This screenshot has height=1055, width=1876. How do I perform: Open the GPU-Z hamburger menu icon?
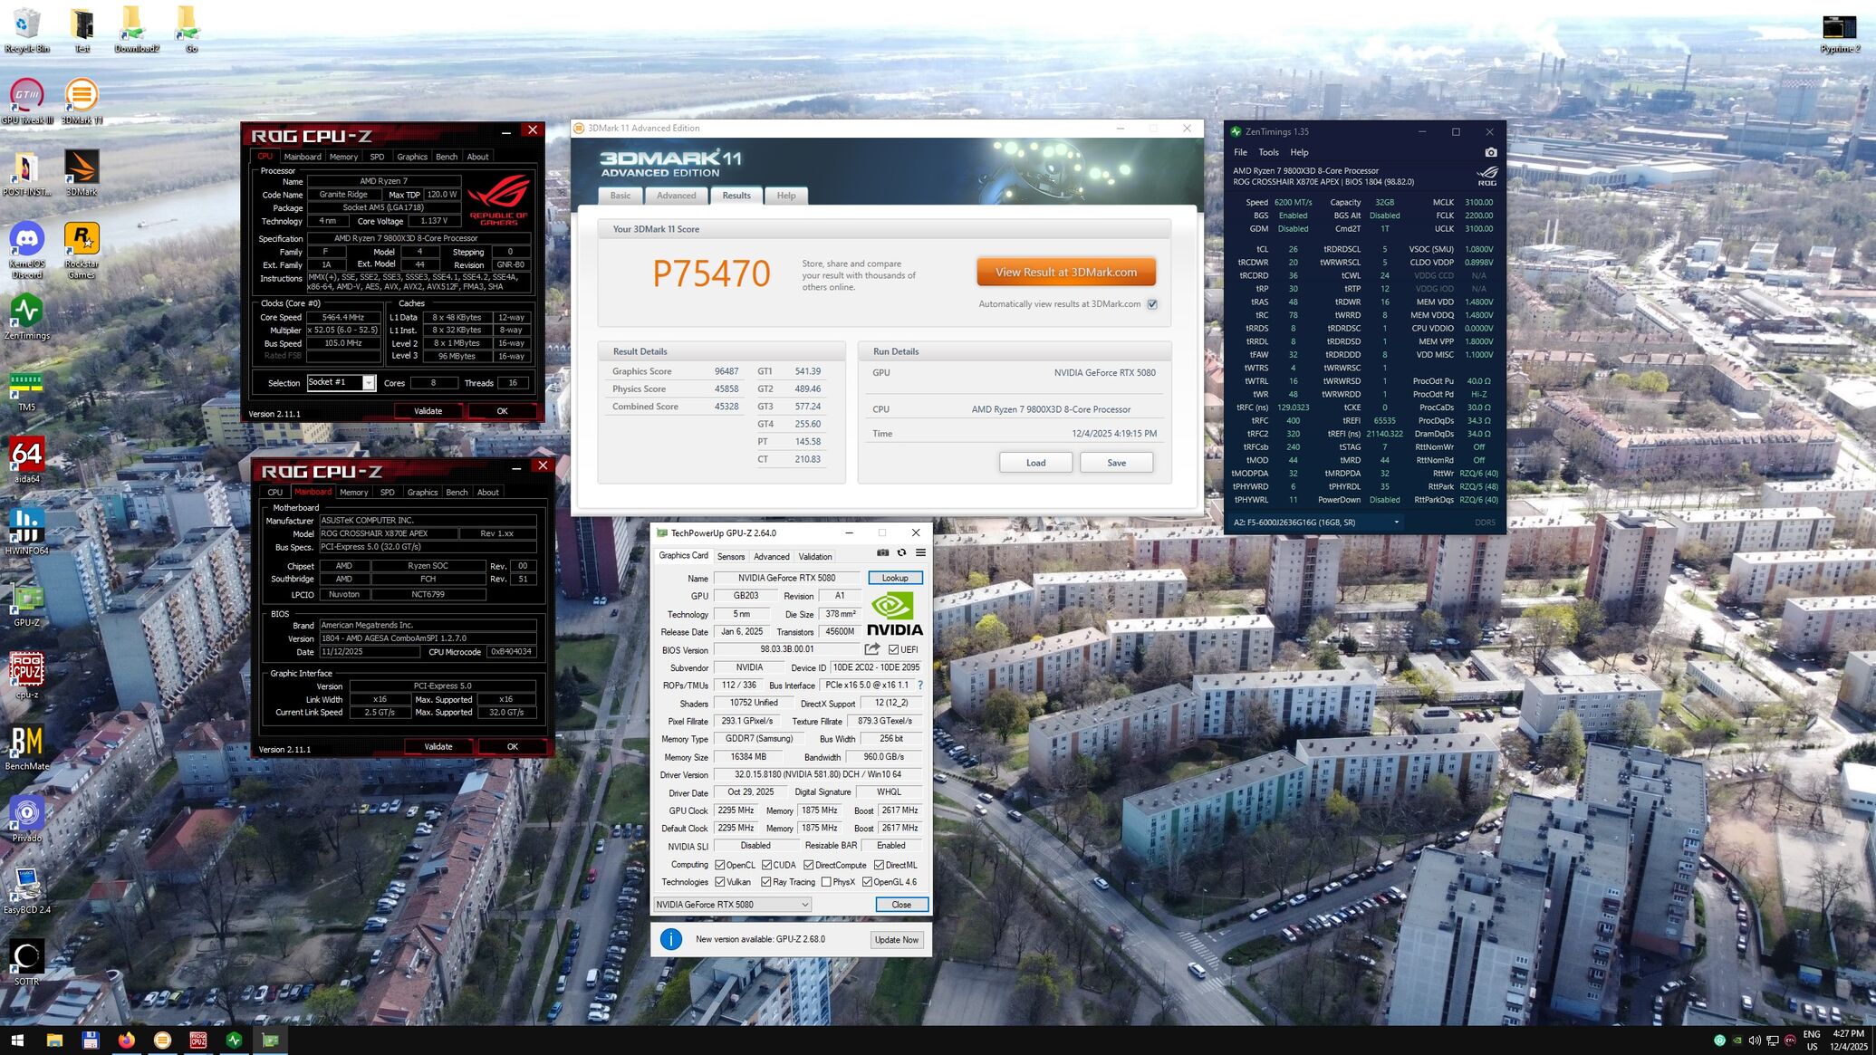pos(920,553)
